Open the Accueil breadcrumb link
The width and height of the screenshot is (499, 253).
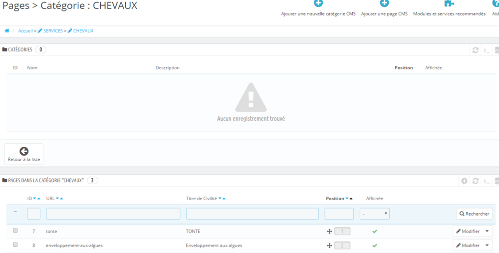tap(25, 31)
